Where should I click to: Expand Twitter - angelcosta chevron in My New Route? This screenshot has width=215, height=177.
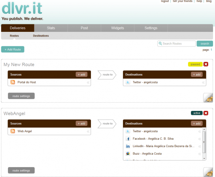pyautogui.click(x=204, y=82)
